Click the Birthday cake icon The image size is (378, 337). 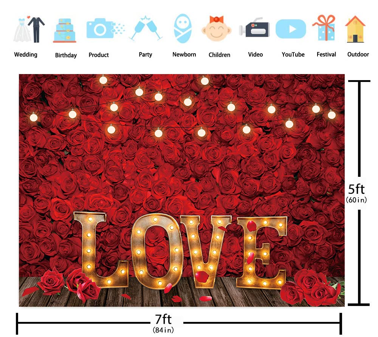pyautogui.click(x=64, y=31)
